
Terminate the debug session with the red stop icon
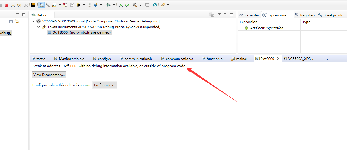click(6, 5)
